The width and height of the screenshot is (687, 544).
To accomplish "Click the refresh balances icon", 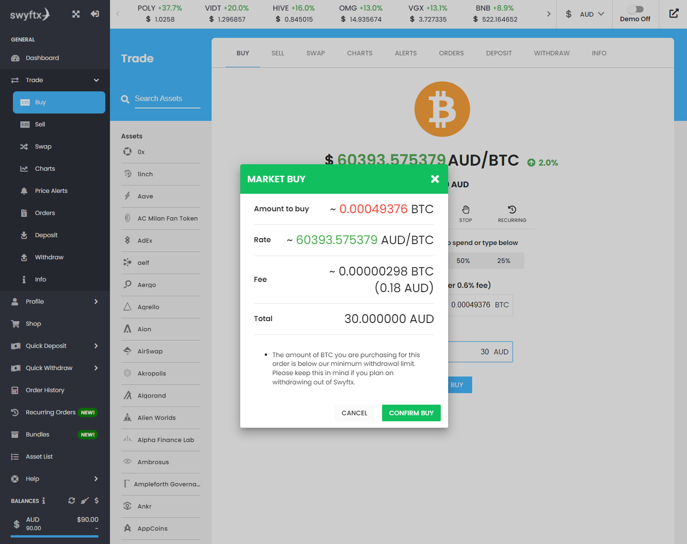I will click(72, 501).
